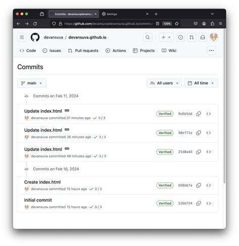Screen dimensions: 239x246
Task: Open commit hash 21d8a43
Action: click(185, 152)
